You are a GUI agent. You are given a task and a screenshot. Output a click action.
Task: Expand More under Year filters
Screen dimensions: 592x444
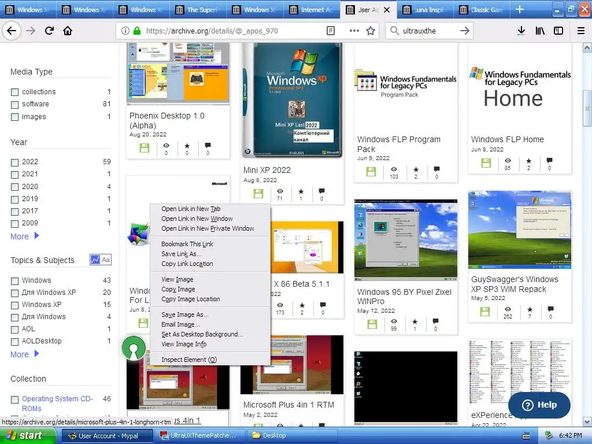pos(24,236)
